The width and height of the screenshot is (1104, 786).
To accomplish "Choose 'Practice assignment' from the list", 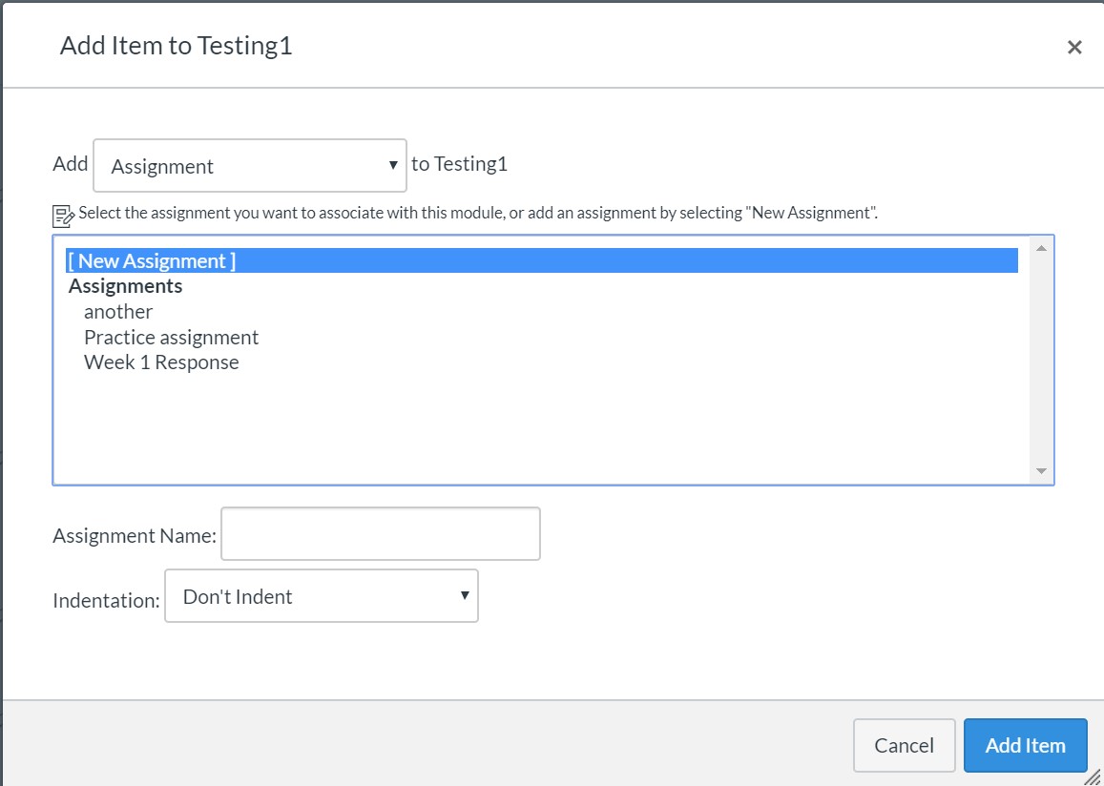I will coord(171,337).
